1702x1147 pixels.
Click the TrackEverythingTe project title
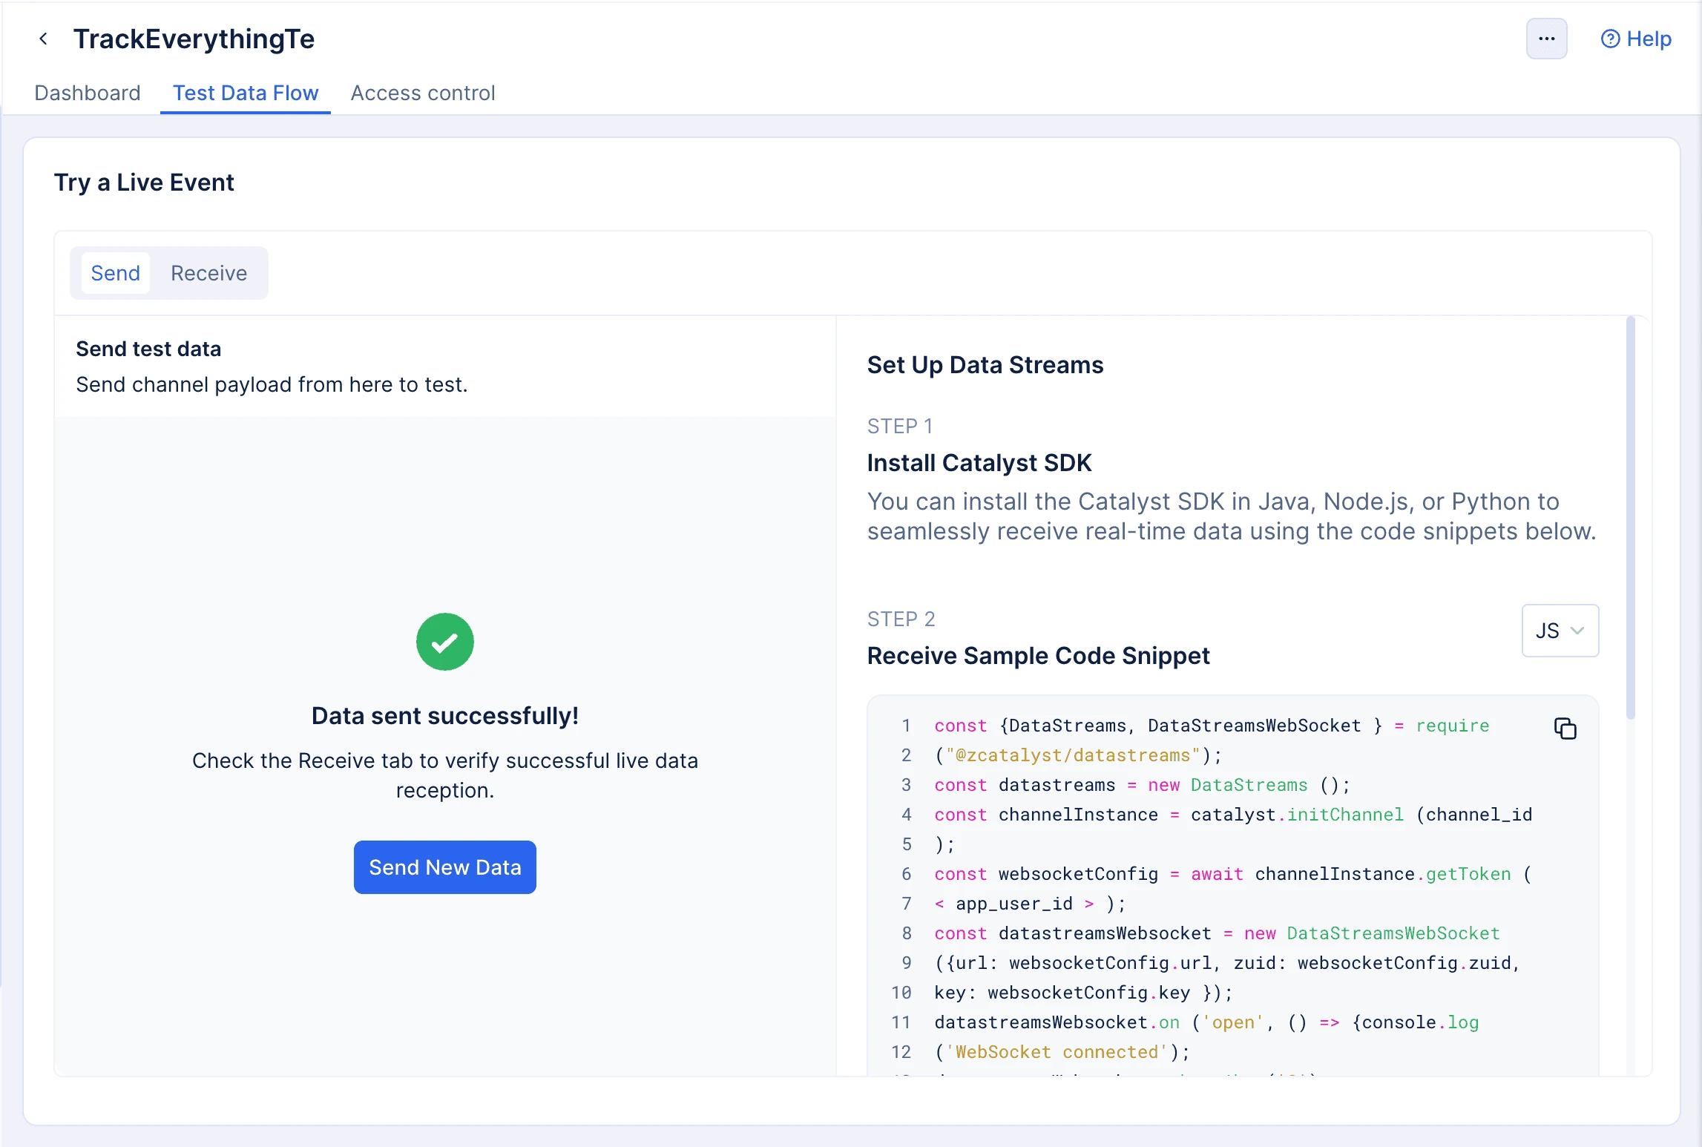coord(194,39)
